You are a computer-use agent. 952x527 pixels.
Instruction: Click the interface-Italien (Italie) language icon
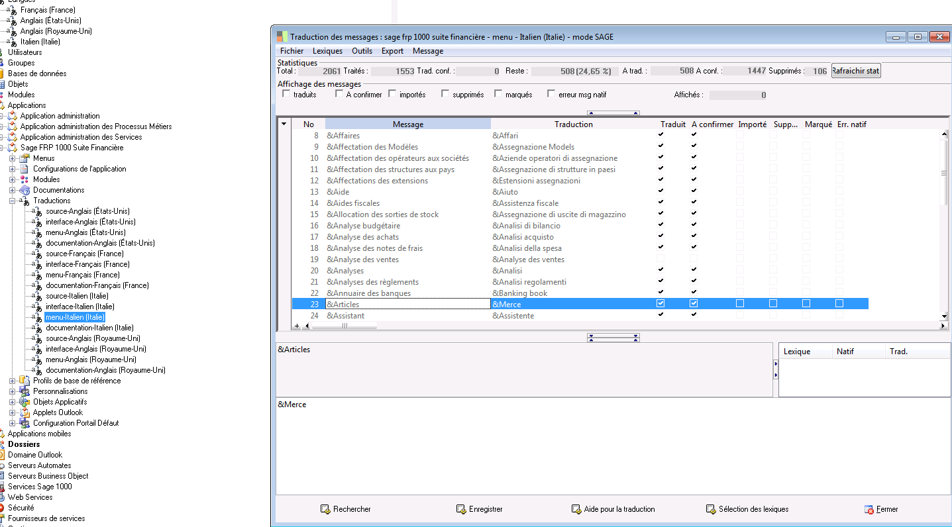tap(37, 307)
